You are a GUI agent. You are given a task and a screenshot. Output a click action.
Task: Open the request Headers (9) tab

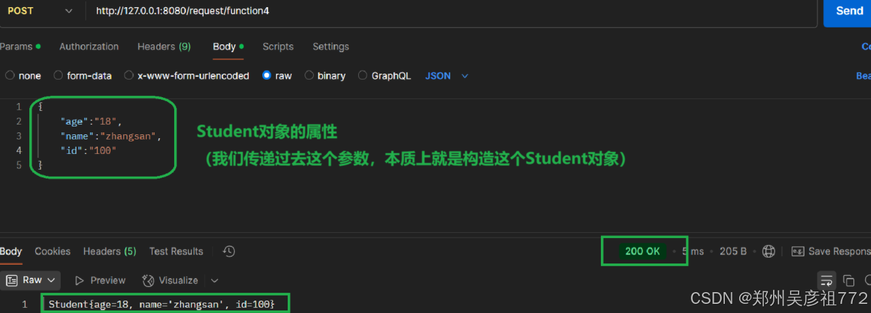[164, 47]
